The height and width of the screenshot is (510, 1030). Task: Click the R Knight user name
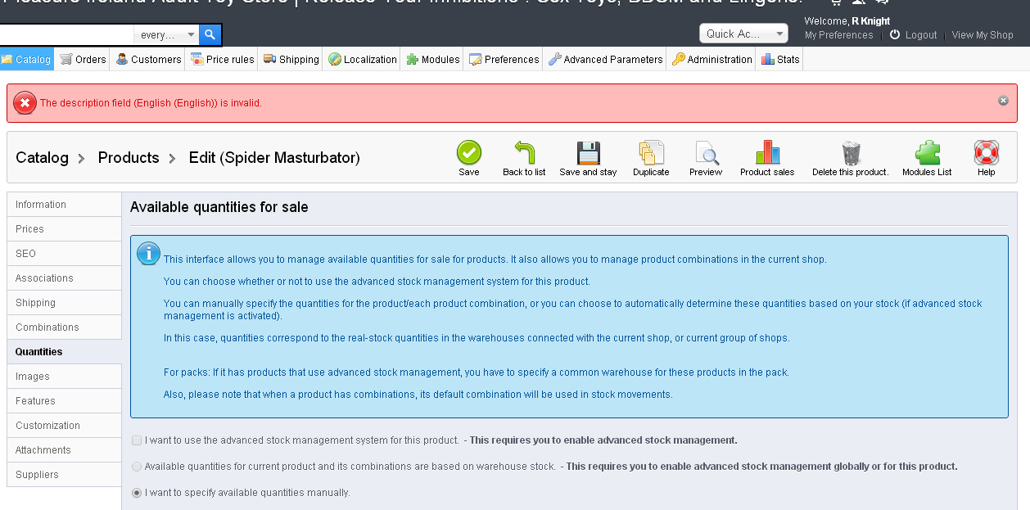(870, 21)
